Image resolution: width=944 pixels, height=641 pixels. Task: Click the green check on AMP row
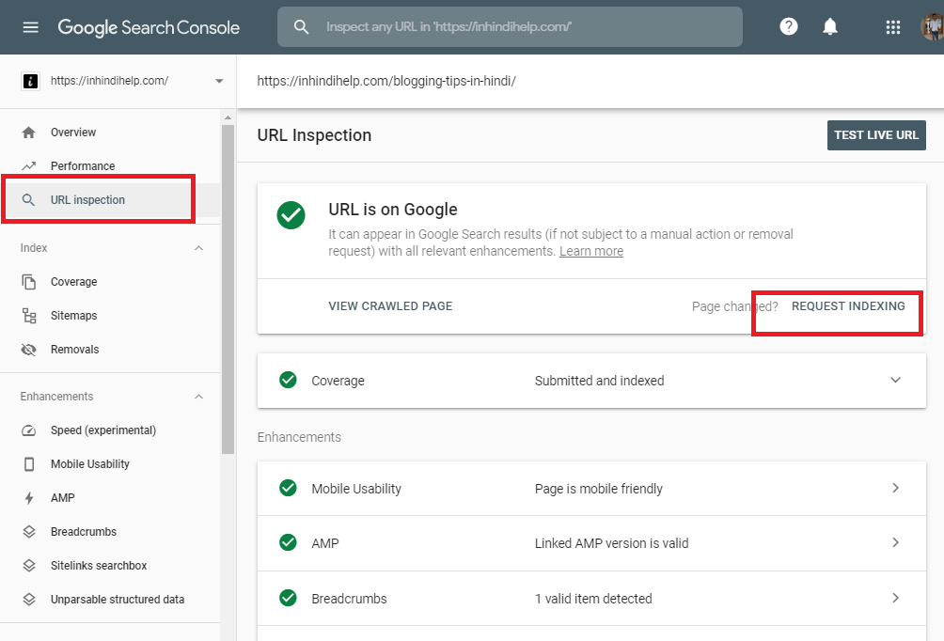point(288,542)
